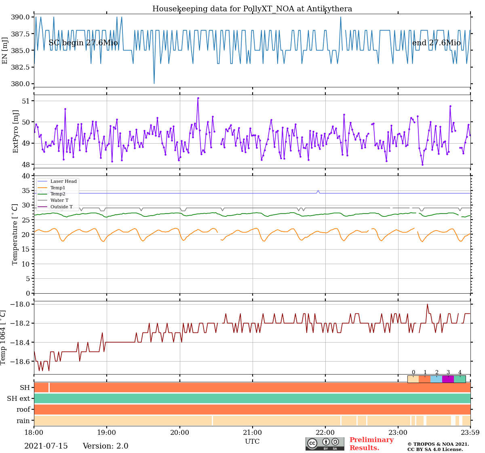Click the 'SC begin 27.6Mio' annotation
Screen dimensions: 485x453
point(83,43)
